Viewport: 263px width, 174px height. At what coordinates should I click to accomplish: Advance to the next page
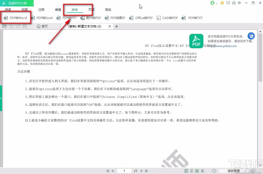tap(142, 171)
